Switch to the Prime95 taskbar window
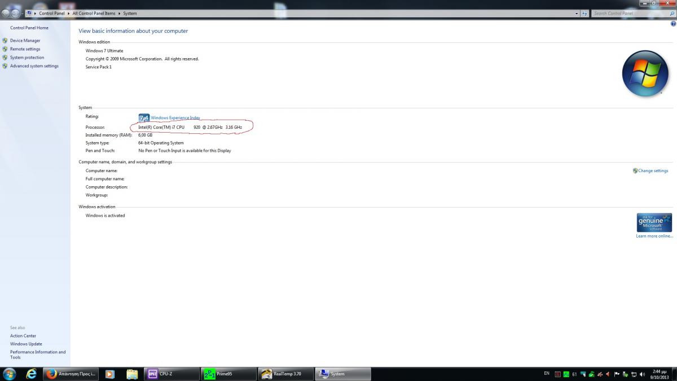Screen dimensions: 677x381 coord(229,374)
